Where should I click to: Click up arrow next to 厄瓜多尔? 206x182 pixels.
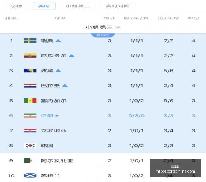(72, 56)
